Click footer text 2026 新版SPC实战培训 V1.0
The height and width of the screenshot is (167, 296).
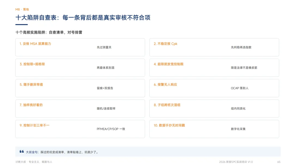click(236, 162)
